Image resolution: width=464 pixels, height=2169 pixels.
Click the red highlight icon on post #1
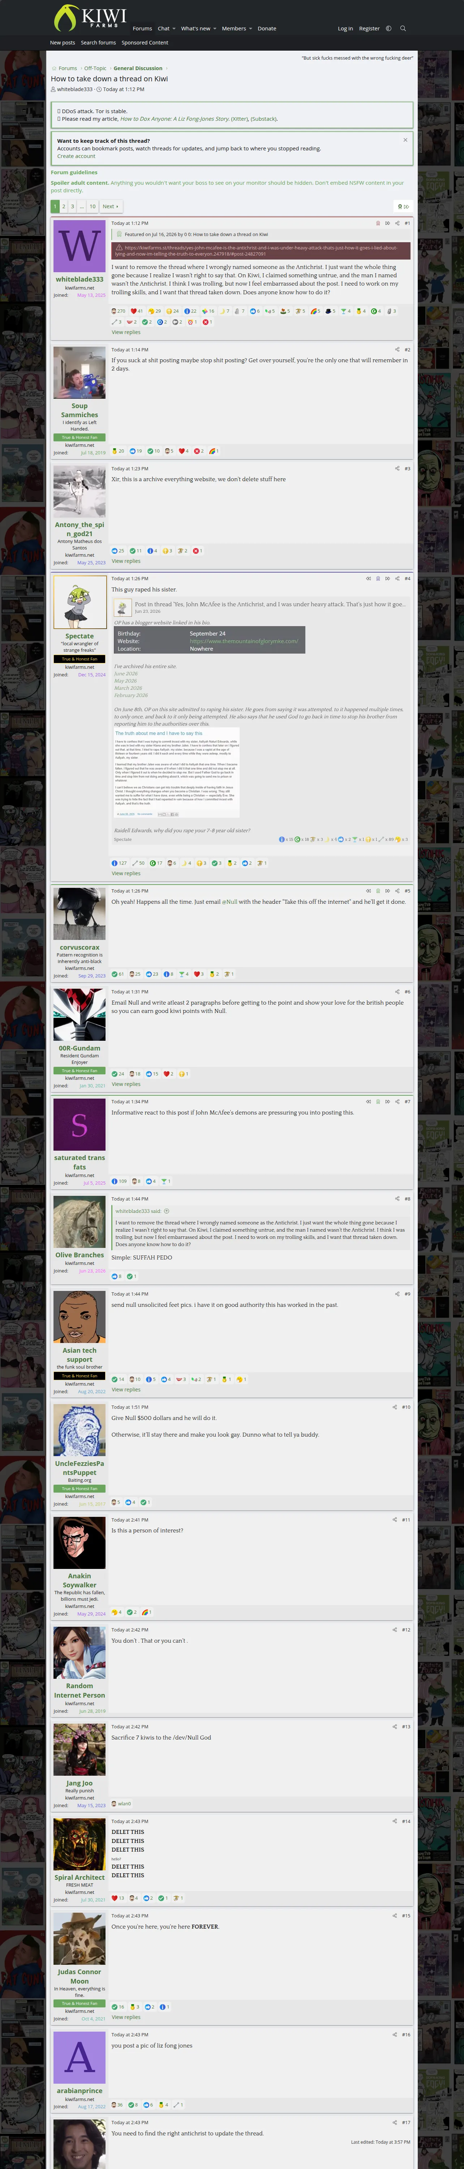pos(377,223)
